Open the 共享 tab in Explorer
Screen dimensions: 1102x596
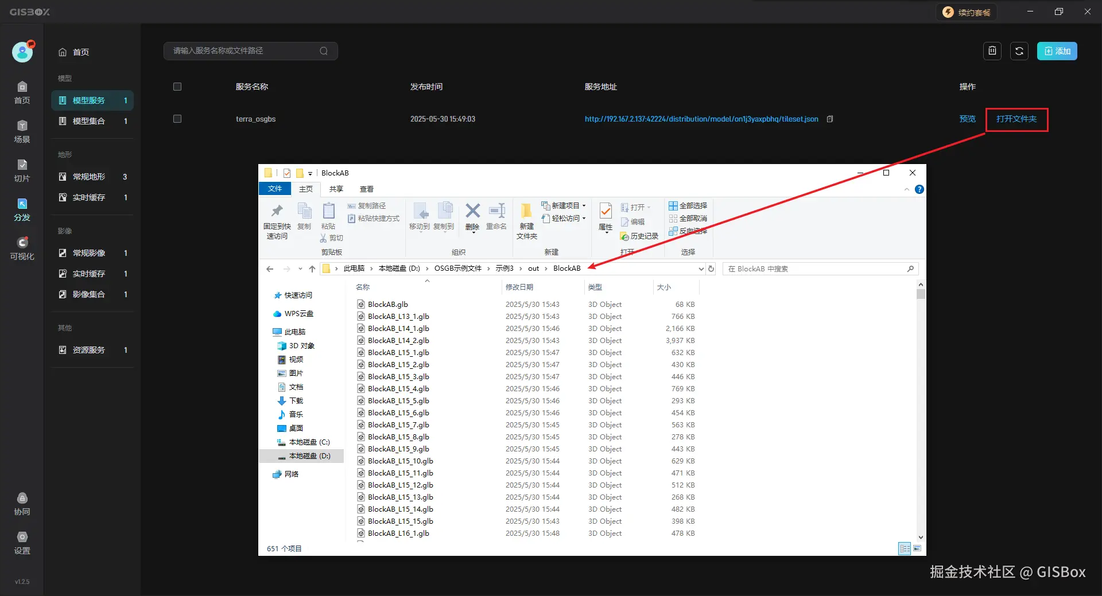(x=336, y=189)
